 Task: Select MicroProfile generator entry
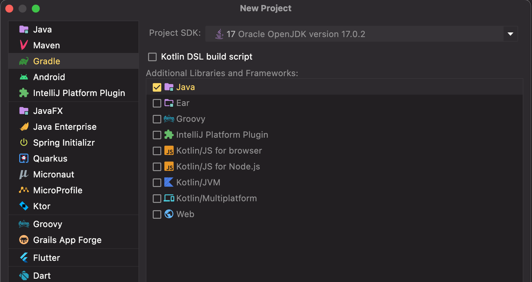pos(58,190)
